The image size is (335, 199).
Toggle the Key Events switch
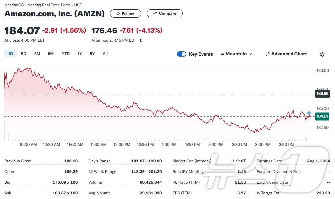tap(182, 54)
